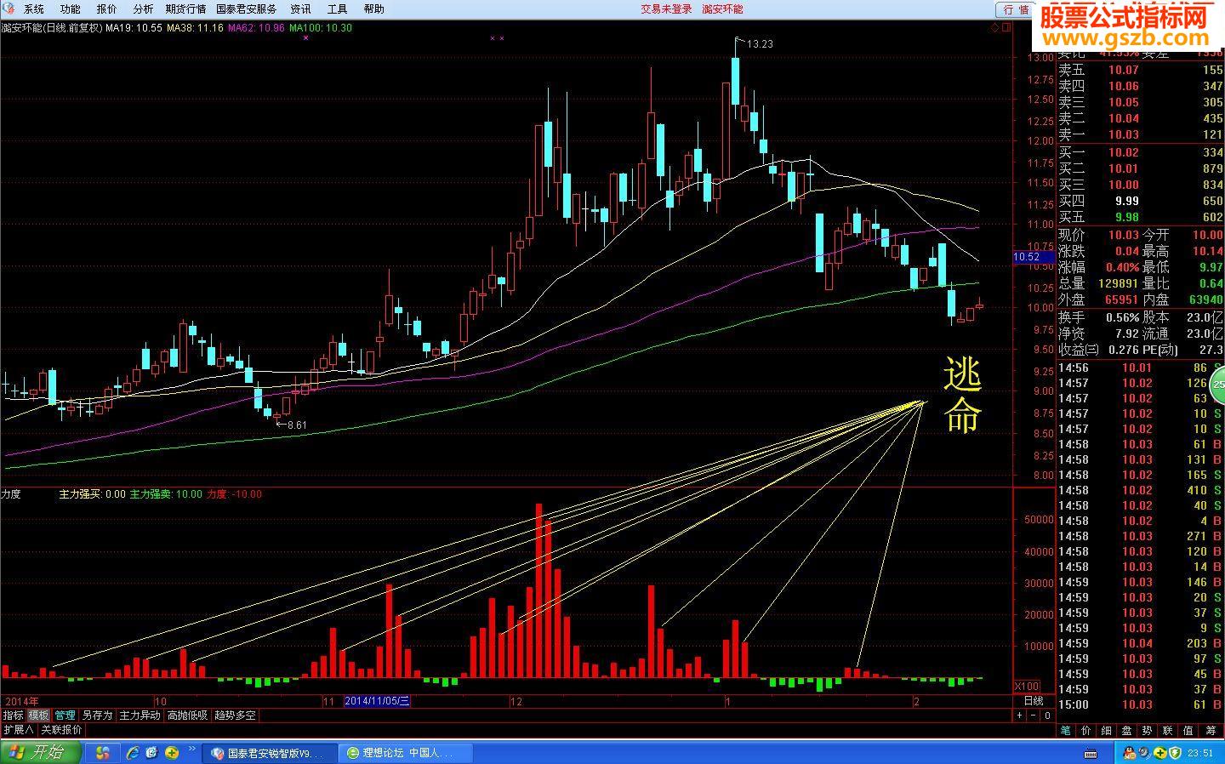This screenshot has height=764, width=1225.
Task: Click the 行情 button at top right
Action: 1016,9
